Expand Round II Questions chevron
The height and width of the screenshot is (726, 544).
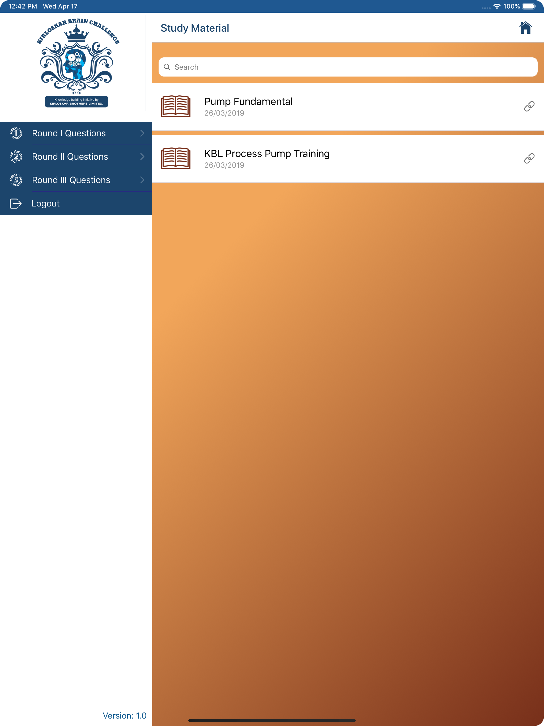(x=142, y=157)
